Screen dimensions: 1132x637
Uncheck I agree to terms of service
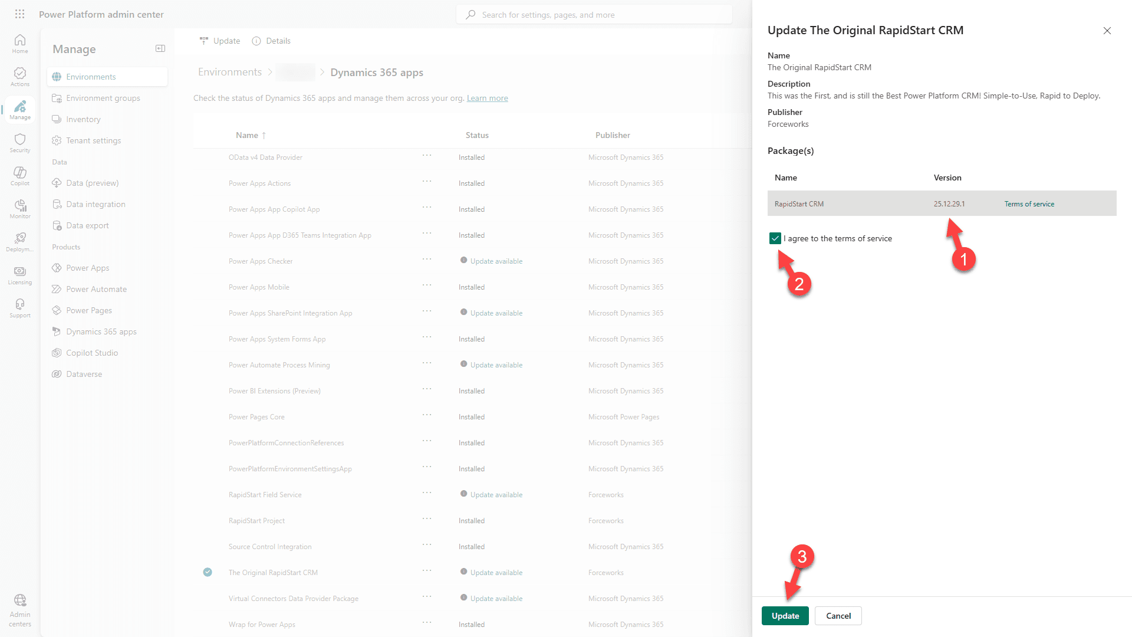[x=775, y=238]
